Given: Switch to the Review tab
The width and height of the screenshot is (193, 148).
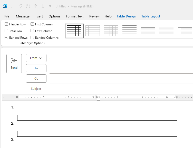Looking at the screenshot, I should [94, 16].
